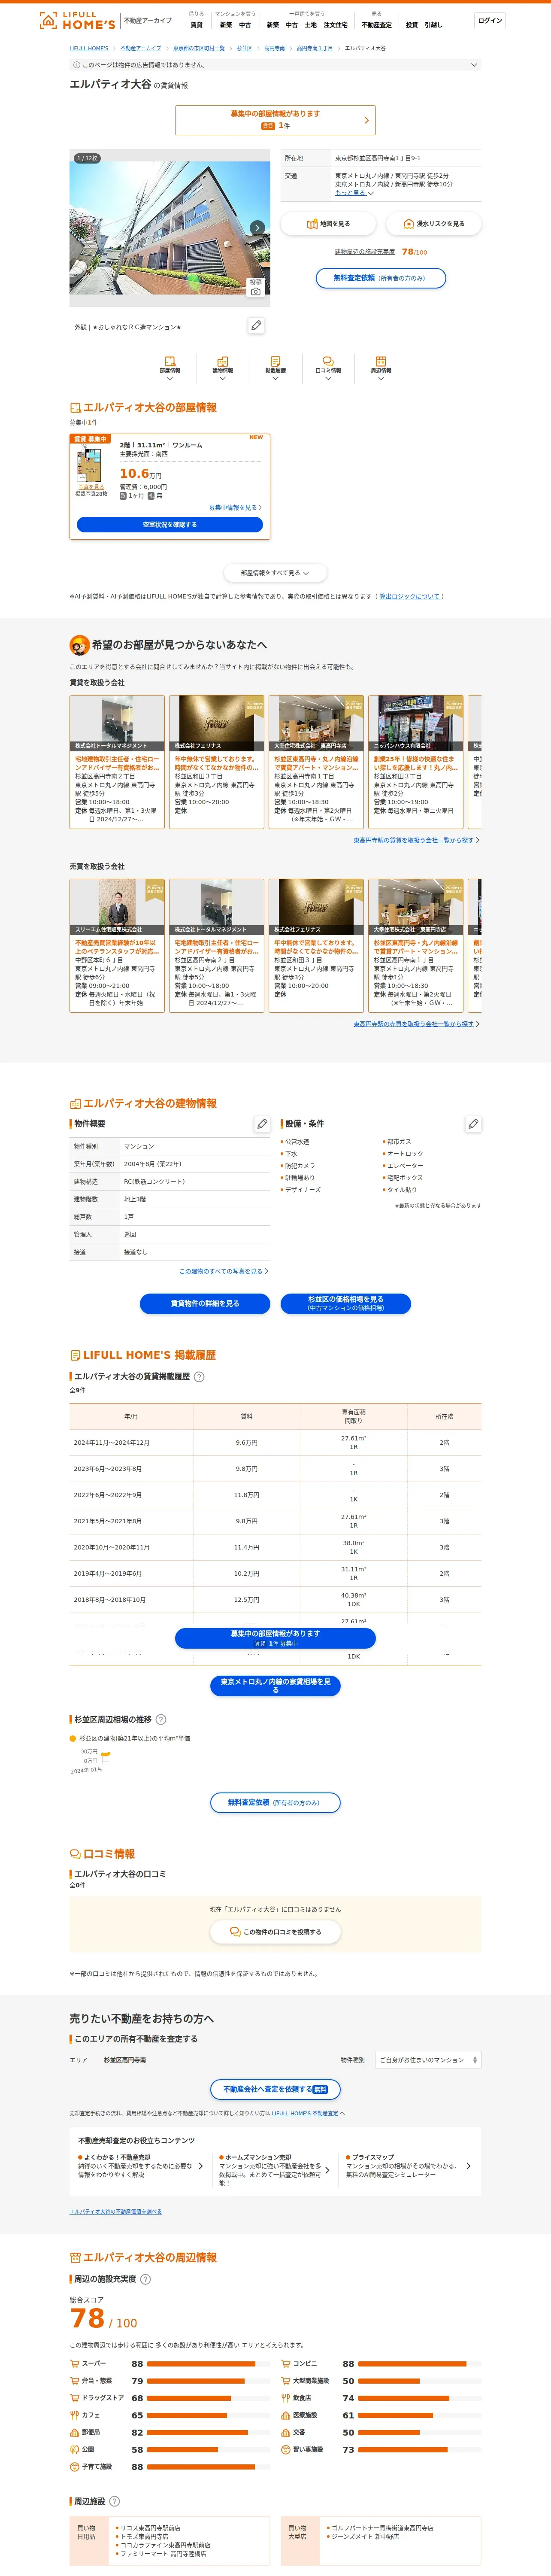551x2576 pixels.
Task: Click 杉並区の価格相場を見る button
Action: (x=345, y=1304)
